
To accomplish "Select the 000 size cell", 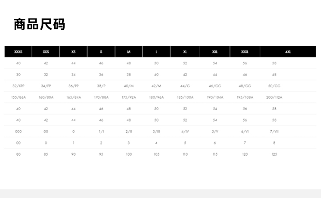I will point(18,132).
